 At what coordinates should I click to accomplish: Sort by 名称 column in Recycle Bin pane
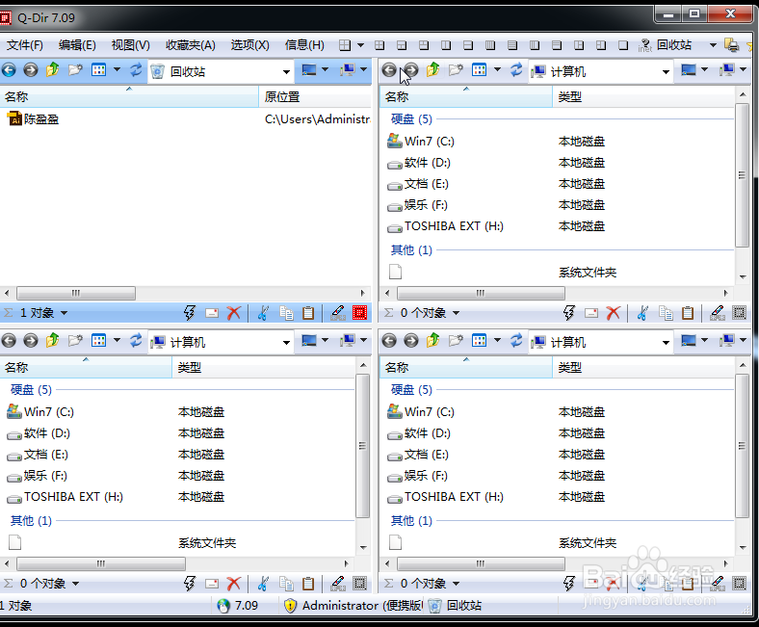[x=129, y=97]
